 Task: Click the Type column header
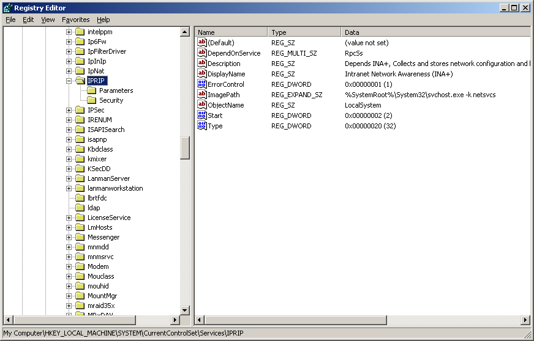point(304,32)
